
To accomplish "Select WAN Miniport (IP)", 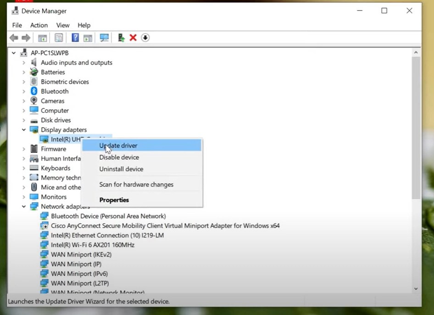I will (76, 264).
